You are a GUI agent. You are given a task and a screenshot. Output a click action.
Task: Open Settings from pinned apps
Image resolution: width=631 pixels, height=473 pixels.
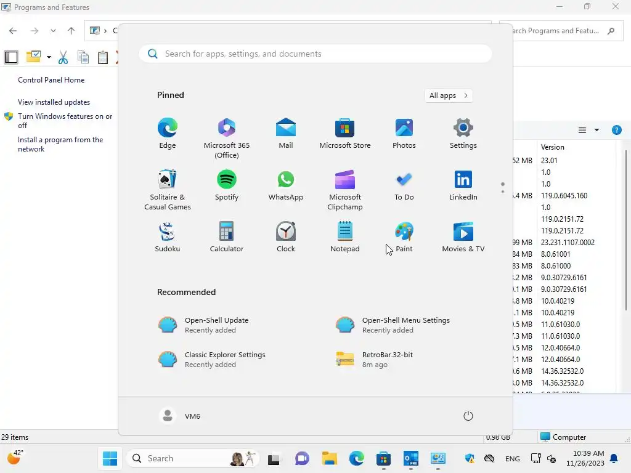tap(463, 134)
